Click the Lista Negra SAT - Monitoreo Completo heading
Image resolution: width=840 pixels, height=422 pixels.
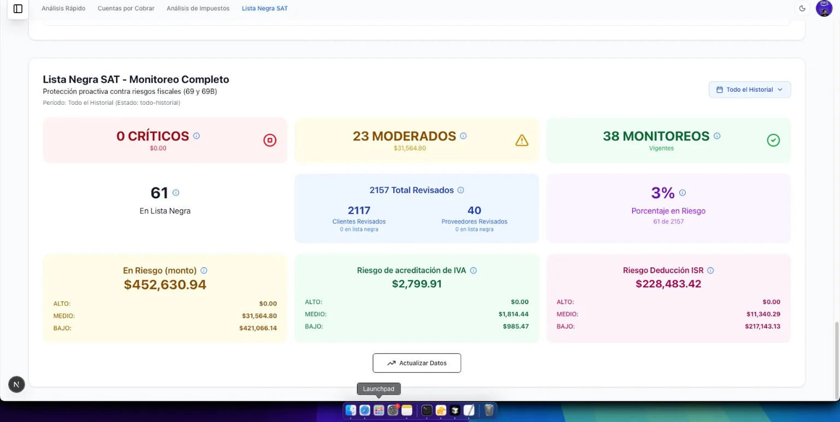(x=136, y=80)
